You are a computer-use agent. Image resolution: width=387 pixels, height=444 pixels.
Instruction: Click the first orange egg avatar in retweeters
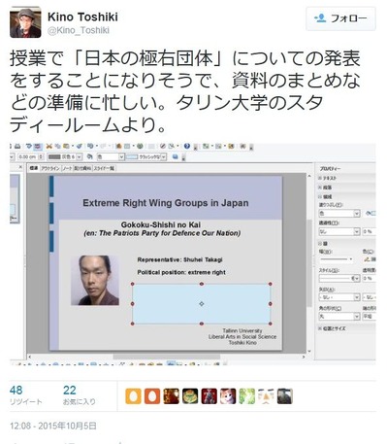click(x=133, y=396)
